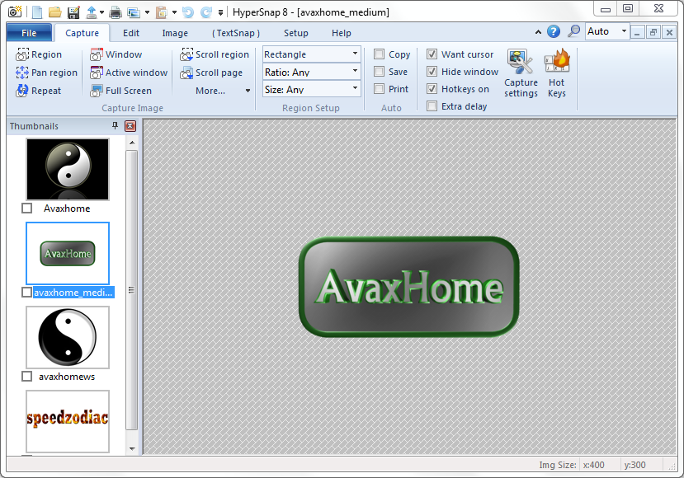Open the File menu
The width and height of the screenshot is (684, 478).
pyautogui.click(x=29, y=33)
